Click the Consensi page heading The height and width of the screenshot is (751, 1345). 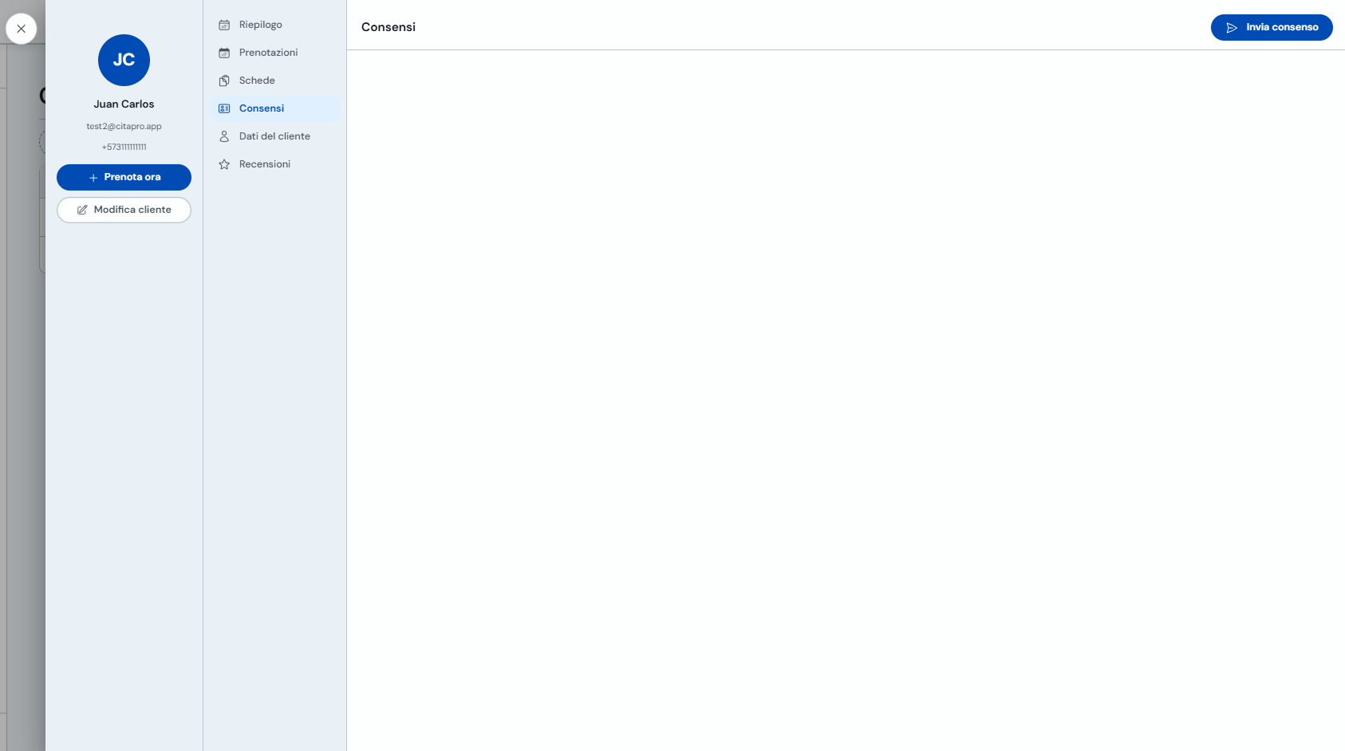pos(389,27)
